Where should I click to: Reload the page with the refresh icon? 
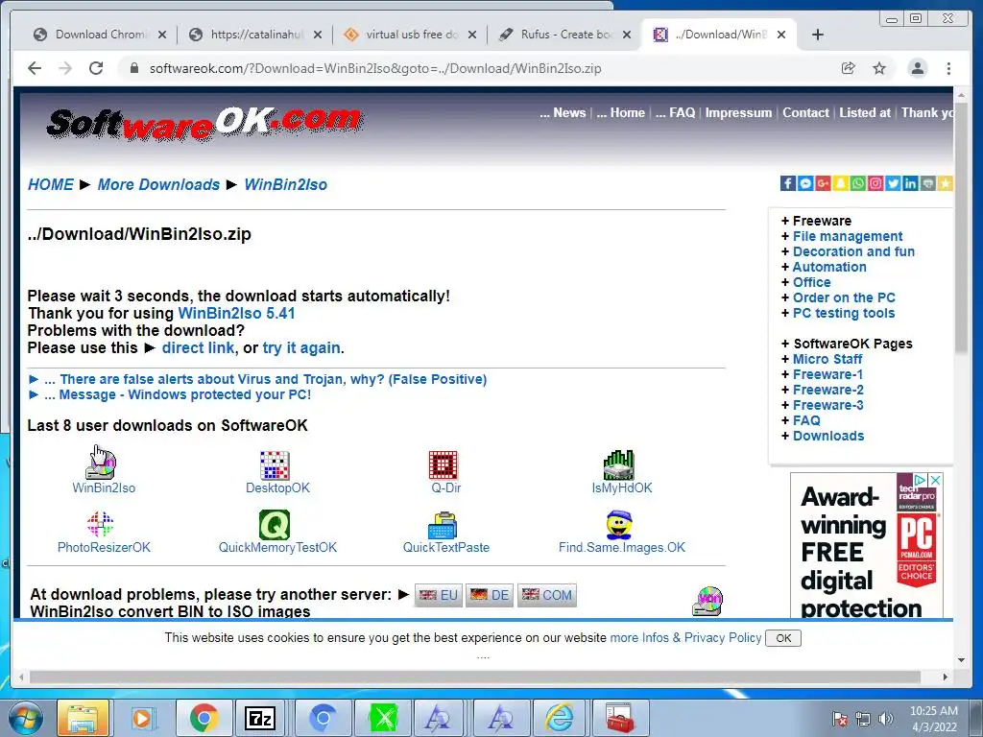(x=96, y=68)
